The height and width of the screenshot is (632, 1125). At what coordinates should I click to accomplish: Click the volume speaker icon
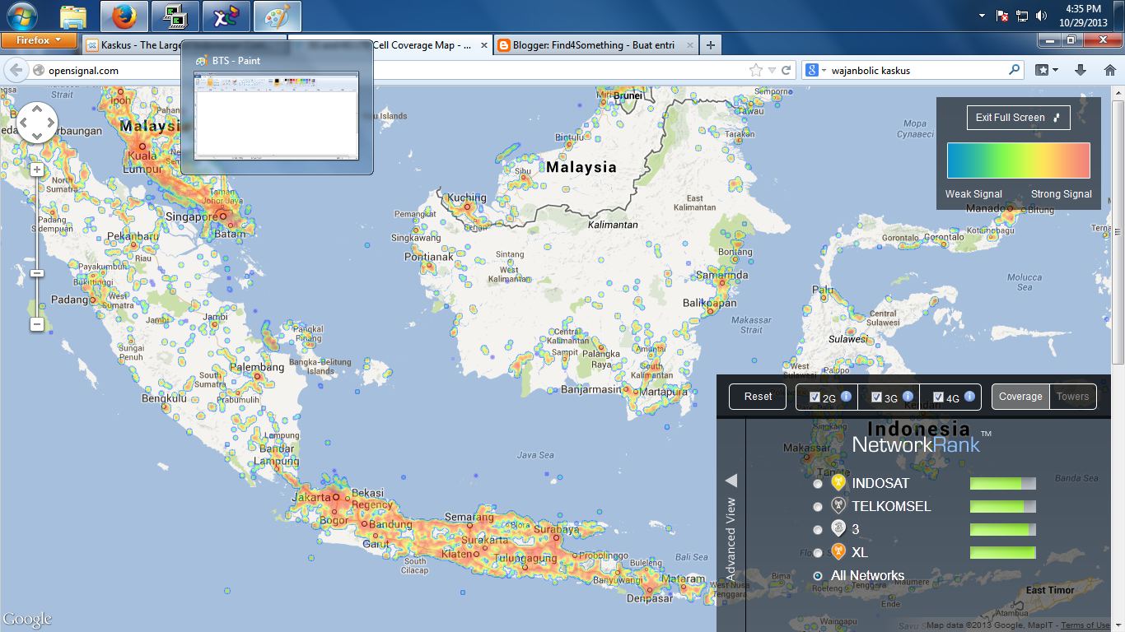pos(1042,16)
